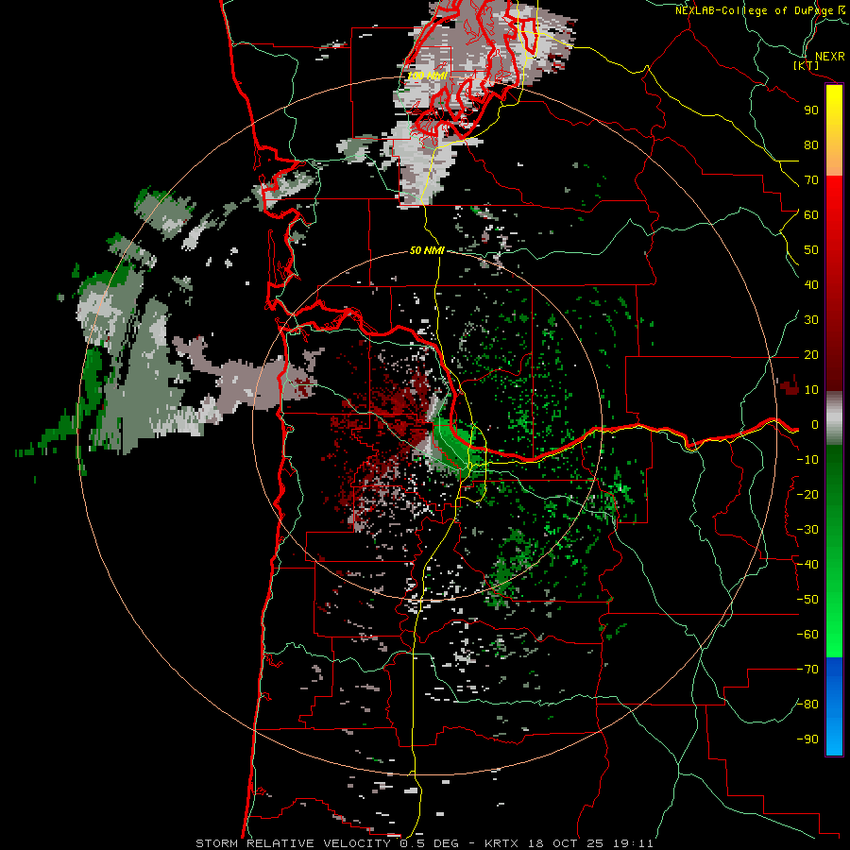Select the 70 value on velocity scale
This screenshot has width=850, height=850.
(x=811, y=180)
